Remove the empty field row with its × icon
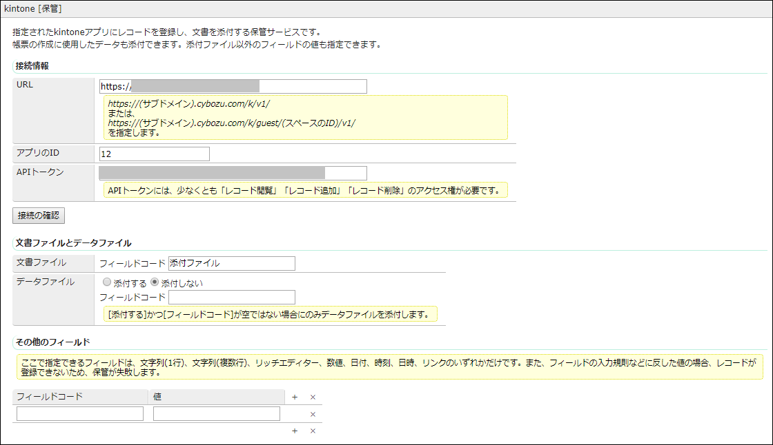 (312, 413)
